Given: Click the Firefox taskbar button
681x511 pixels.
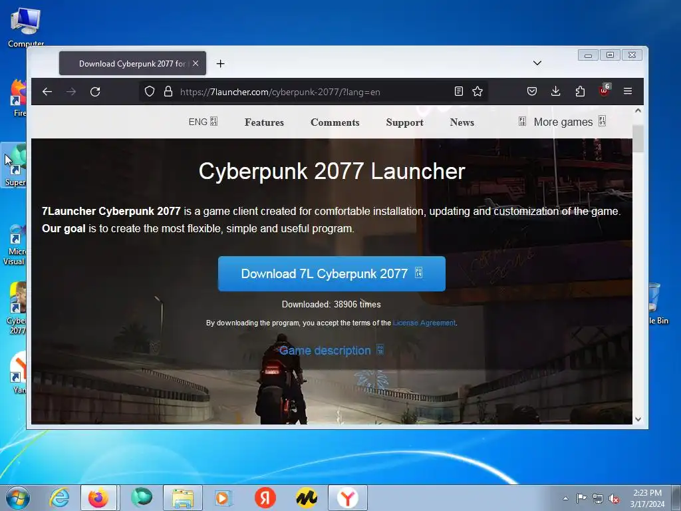Looking at the screenshot, I should pos(98,498).
